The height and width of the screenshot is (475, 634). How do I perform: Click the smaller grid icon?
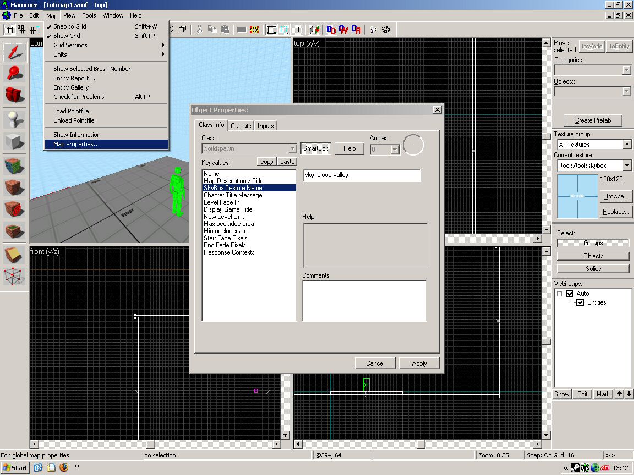pos(34,30)
